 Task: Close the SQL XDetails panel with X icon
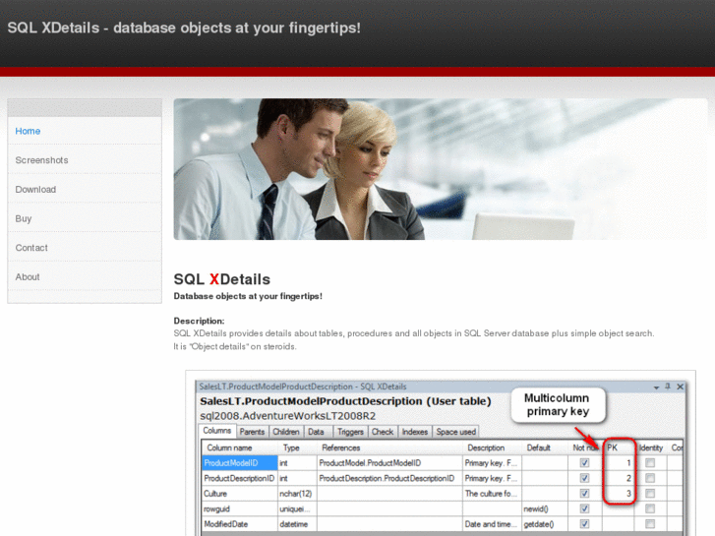[680, 387]
